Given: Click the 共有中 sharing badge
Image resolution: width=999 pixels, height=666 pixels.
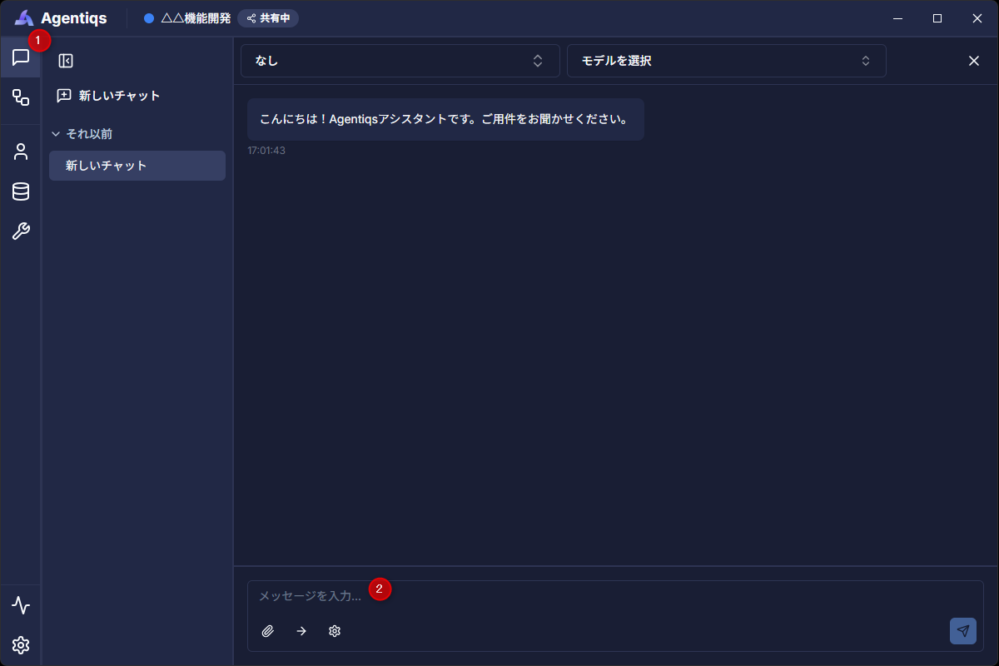Looking at the screenshot, I should coord(268,18).
